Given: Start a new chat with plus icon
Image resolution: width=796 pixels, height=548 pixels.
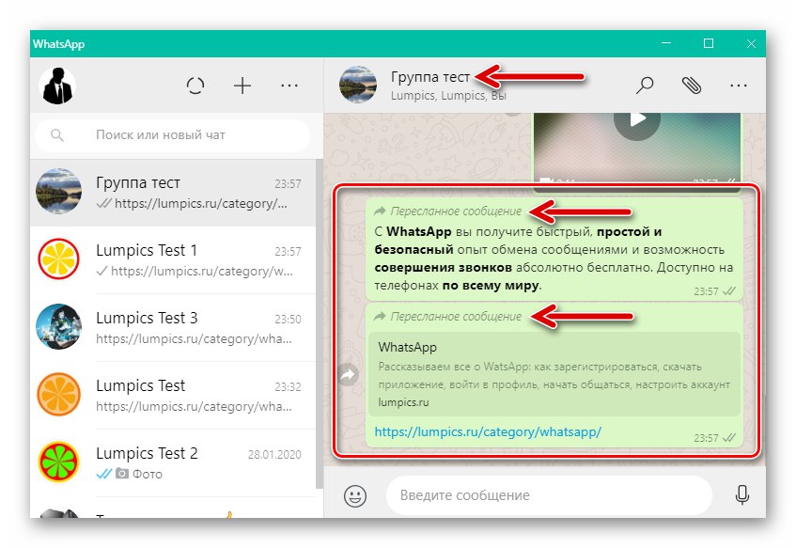Looking at the screenshot, I should 242,86.
